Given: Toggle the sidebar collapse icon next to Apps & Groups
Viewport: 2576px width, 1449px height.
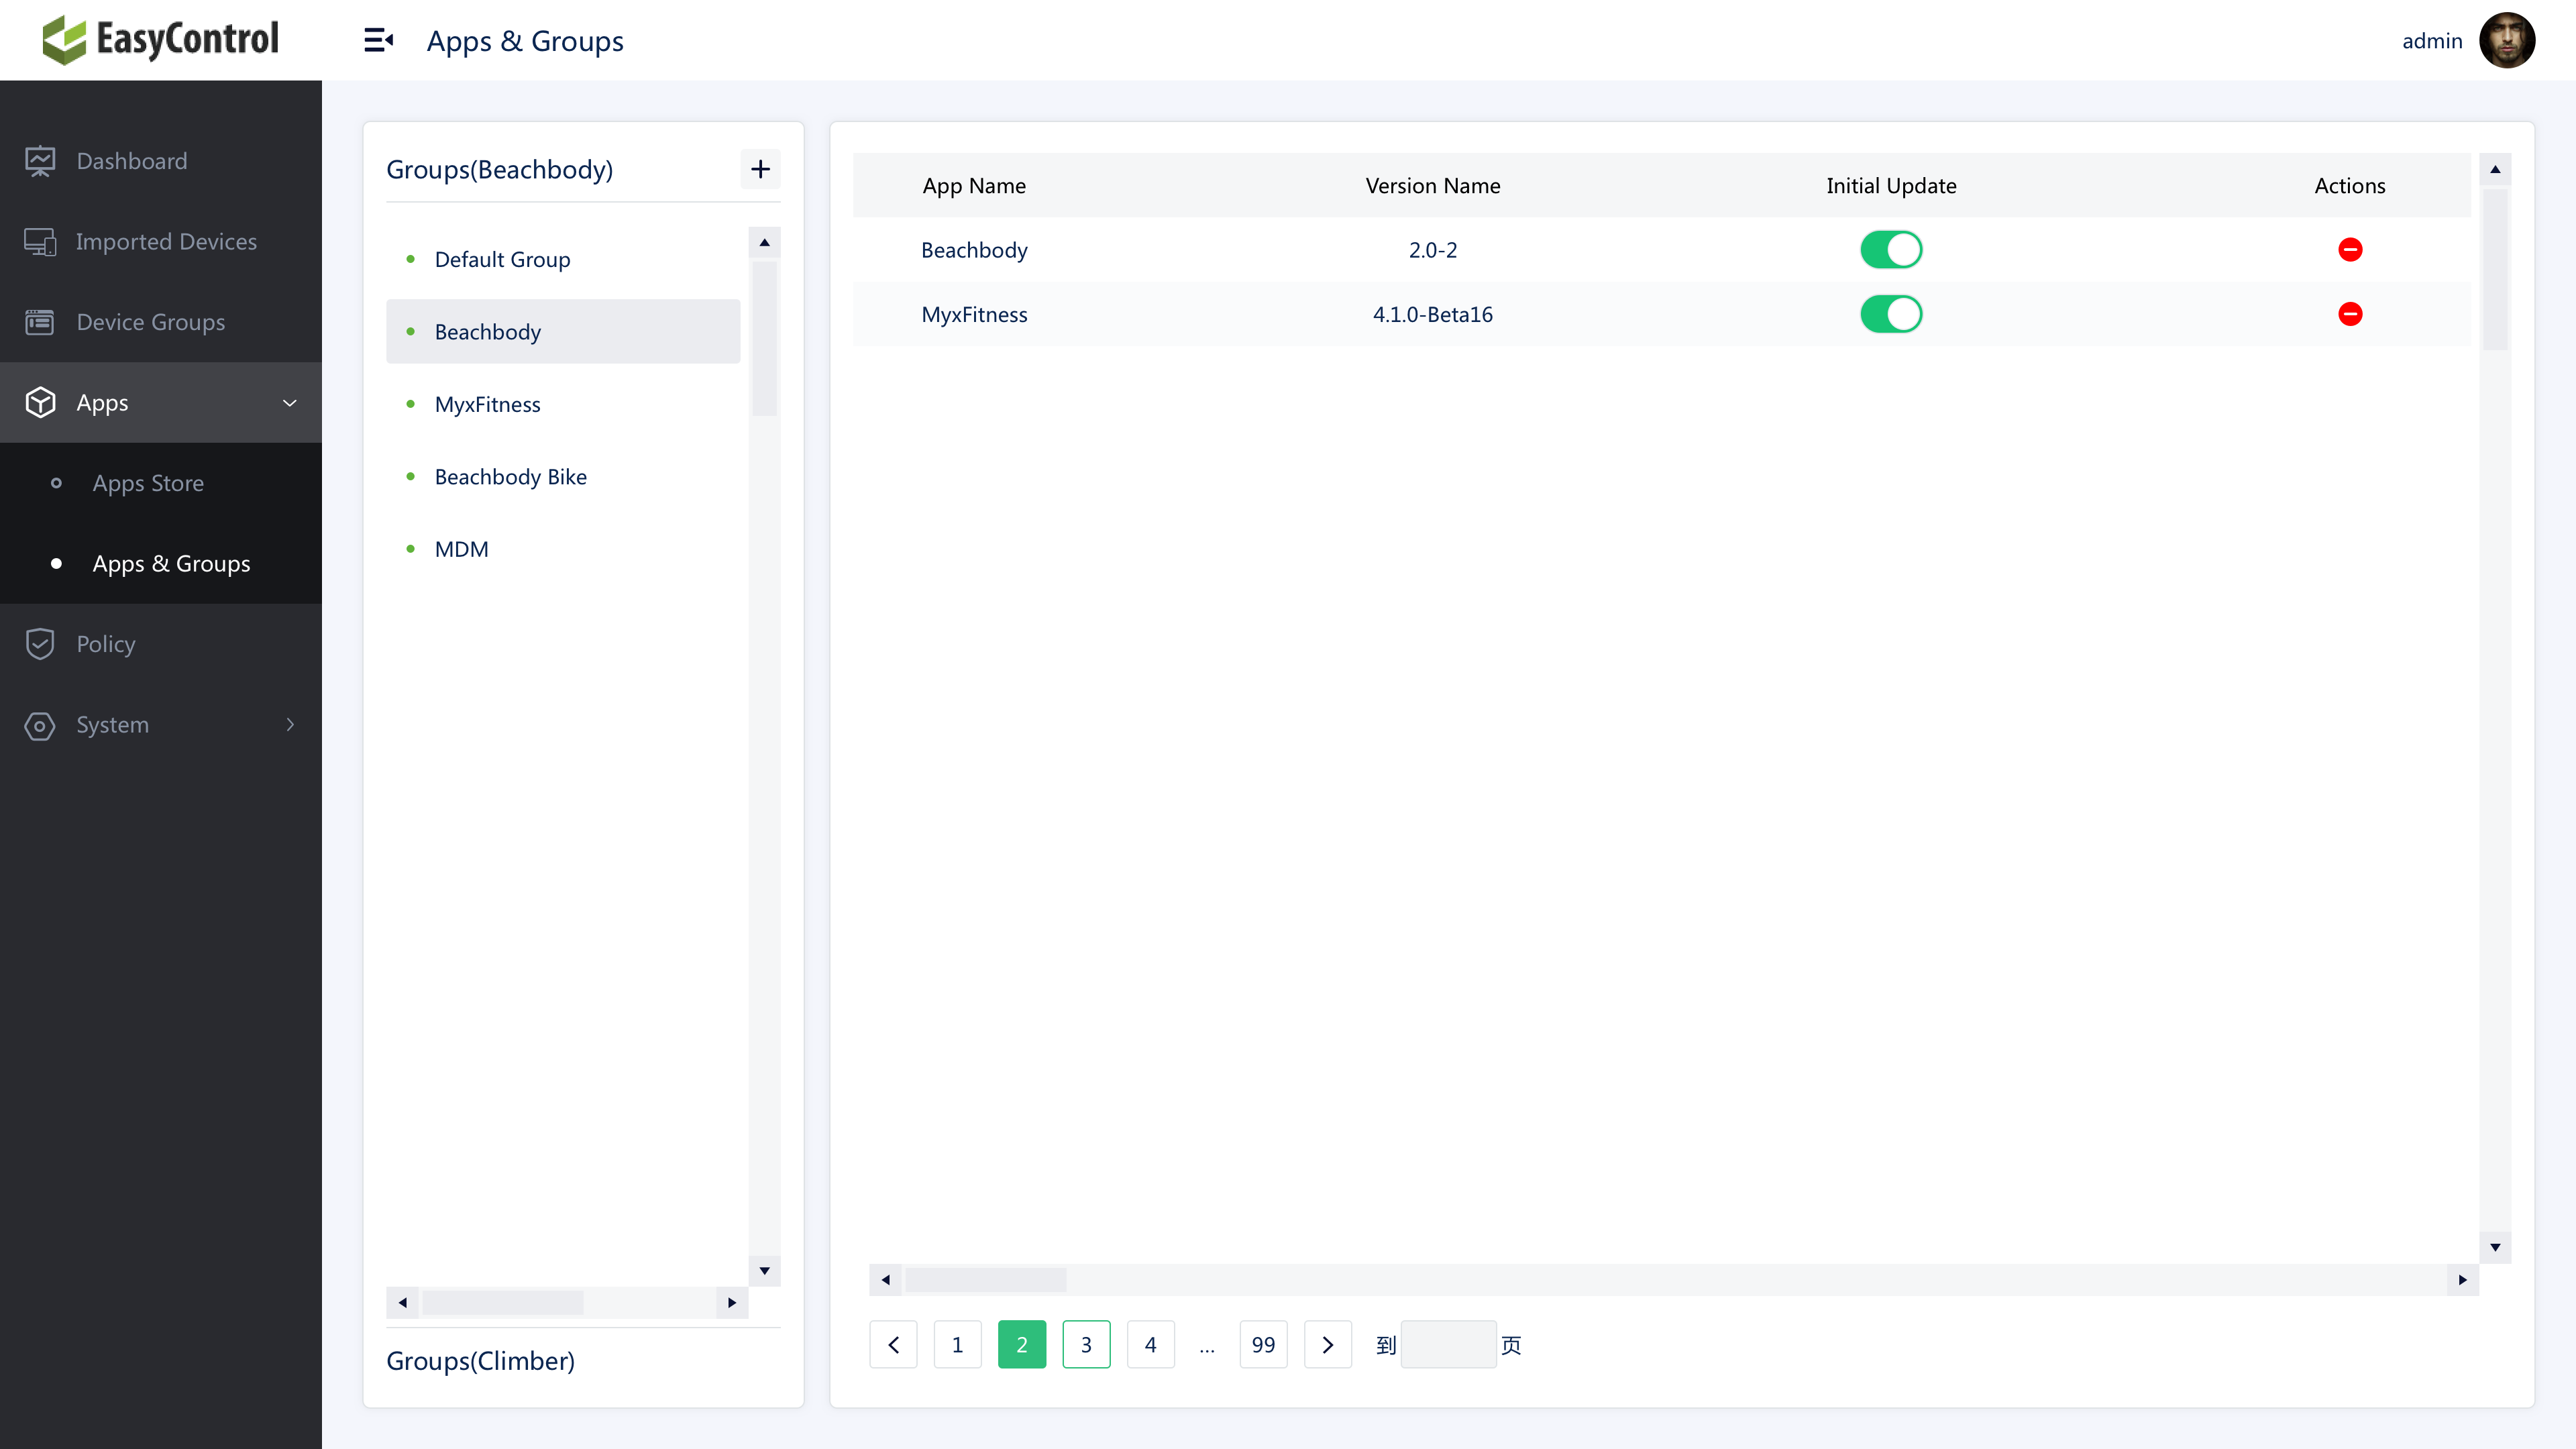Looking at the screenshot, I should 378,39.
